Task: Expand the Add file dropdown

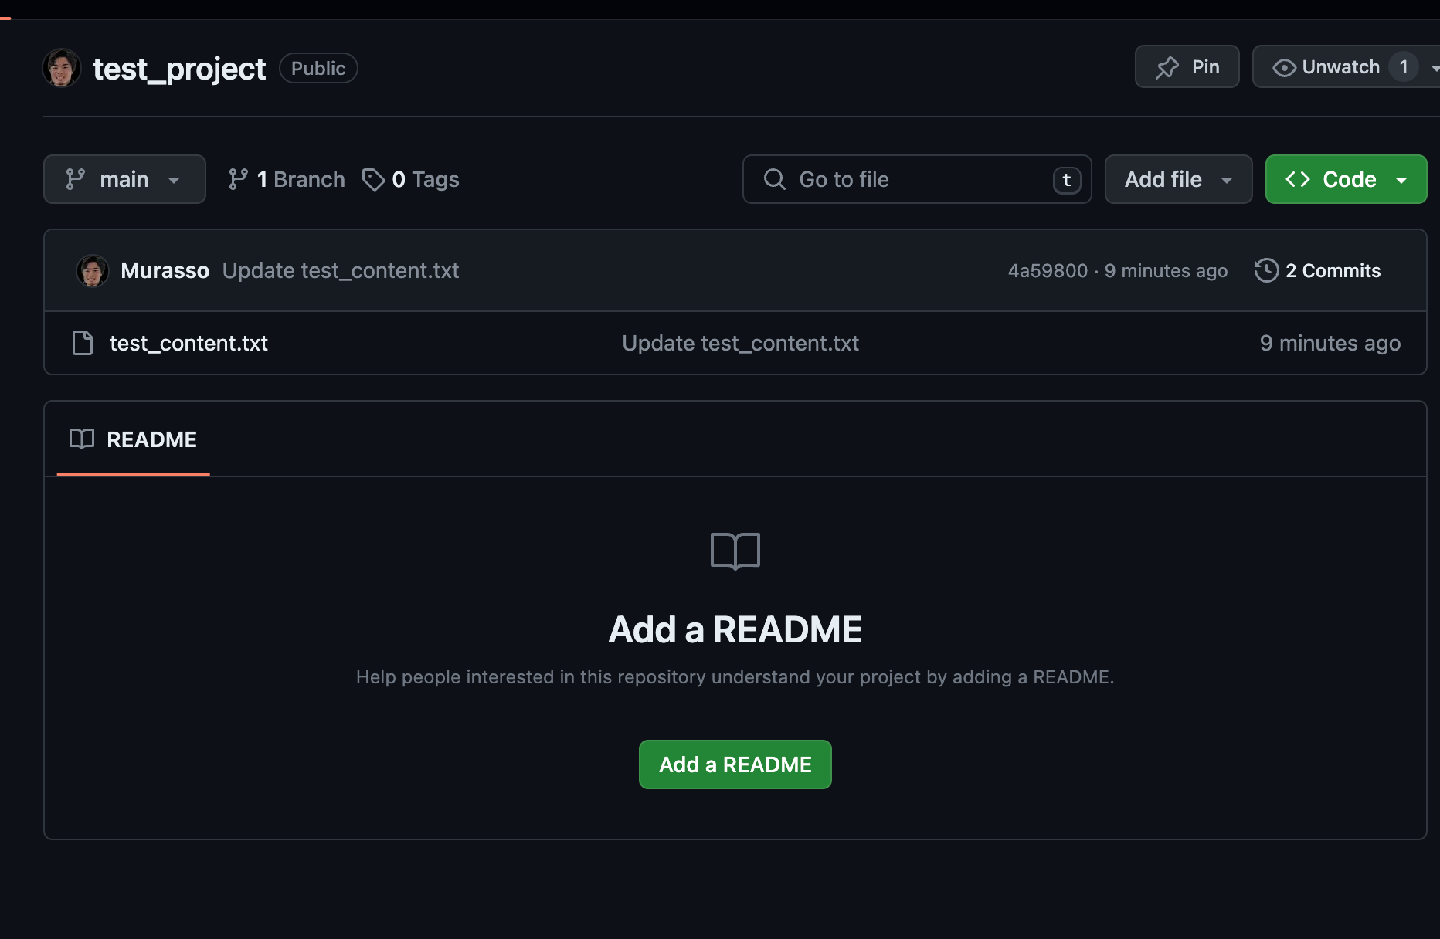Action: click(1178, 179)
